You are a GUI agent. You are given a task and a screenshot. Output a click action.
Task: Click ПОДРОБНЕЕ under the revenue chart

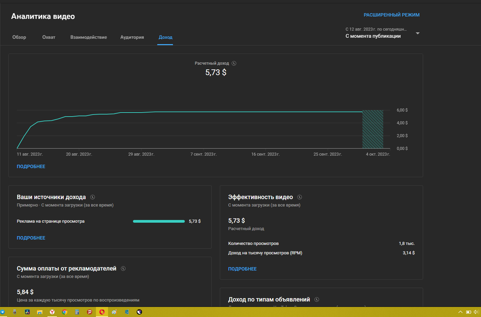point(31,167)
